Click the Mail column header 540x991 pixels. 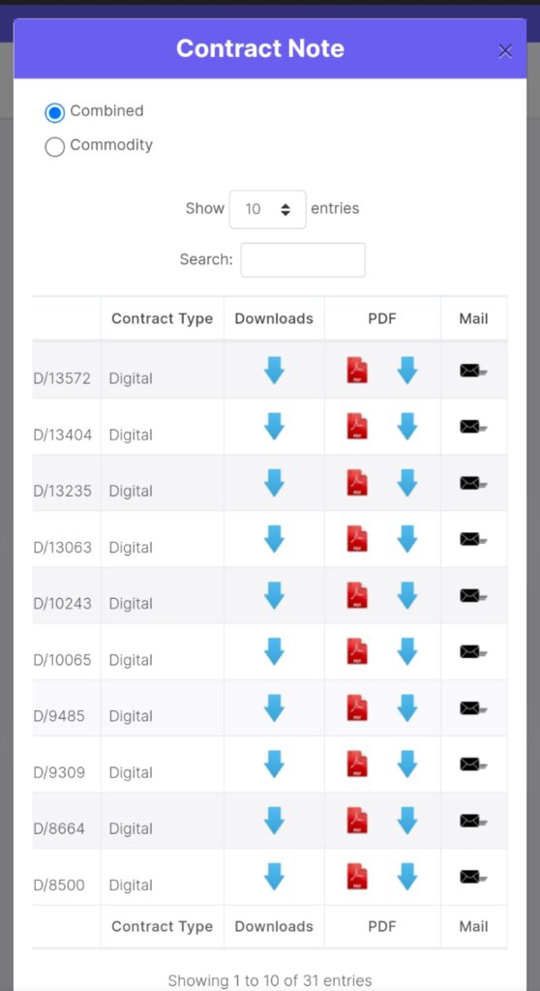click(x=473, y=318)
